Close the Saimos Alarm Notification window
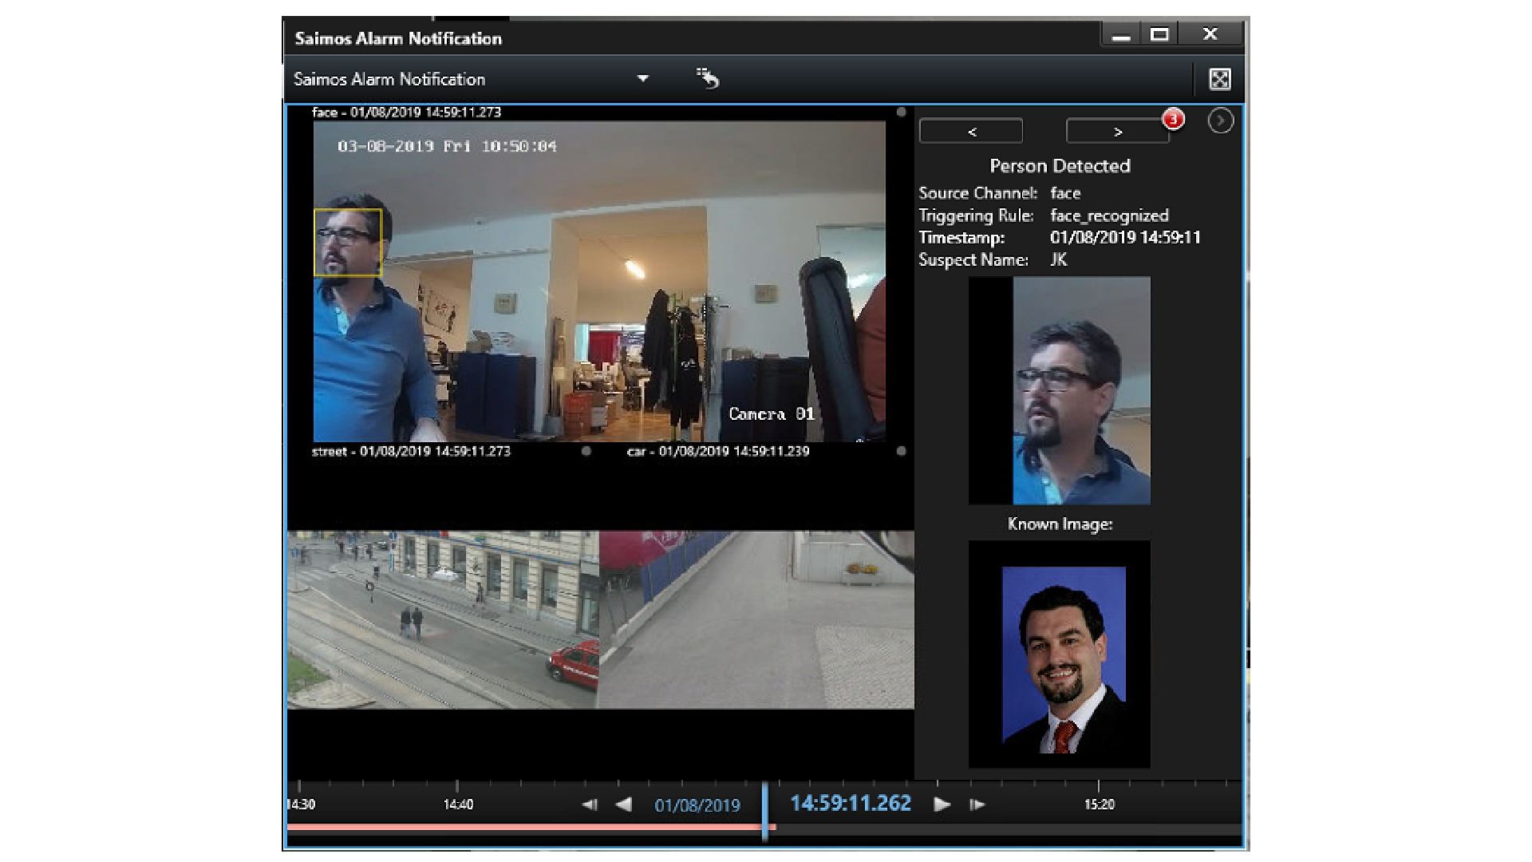Viewport: 1532px width, 862px height. pos(1210,34)
